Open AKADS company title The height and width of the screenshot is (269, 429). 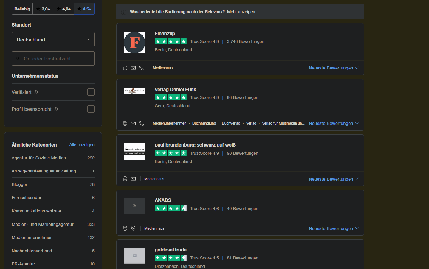(x=163, y=200)
